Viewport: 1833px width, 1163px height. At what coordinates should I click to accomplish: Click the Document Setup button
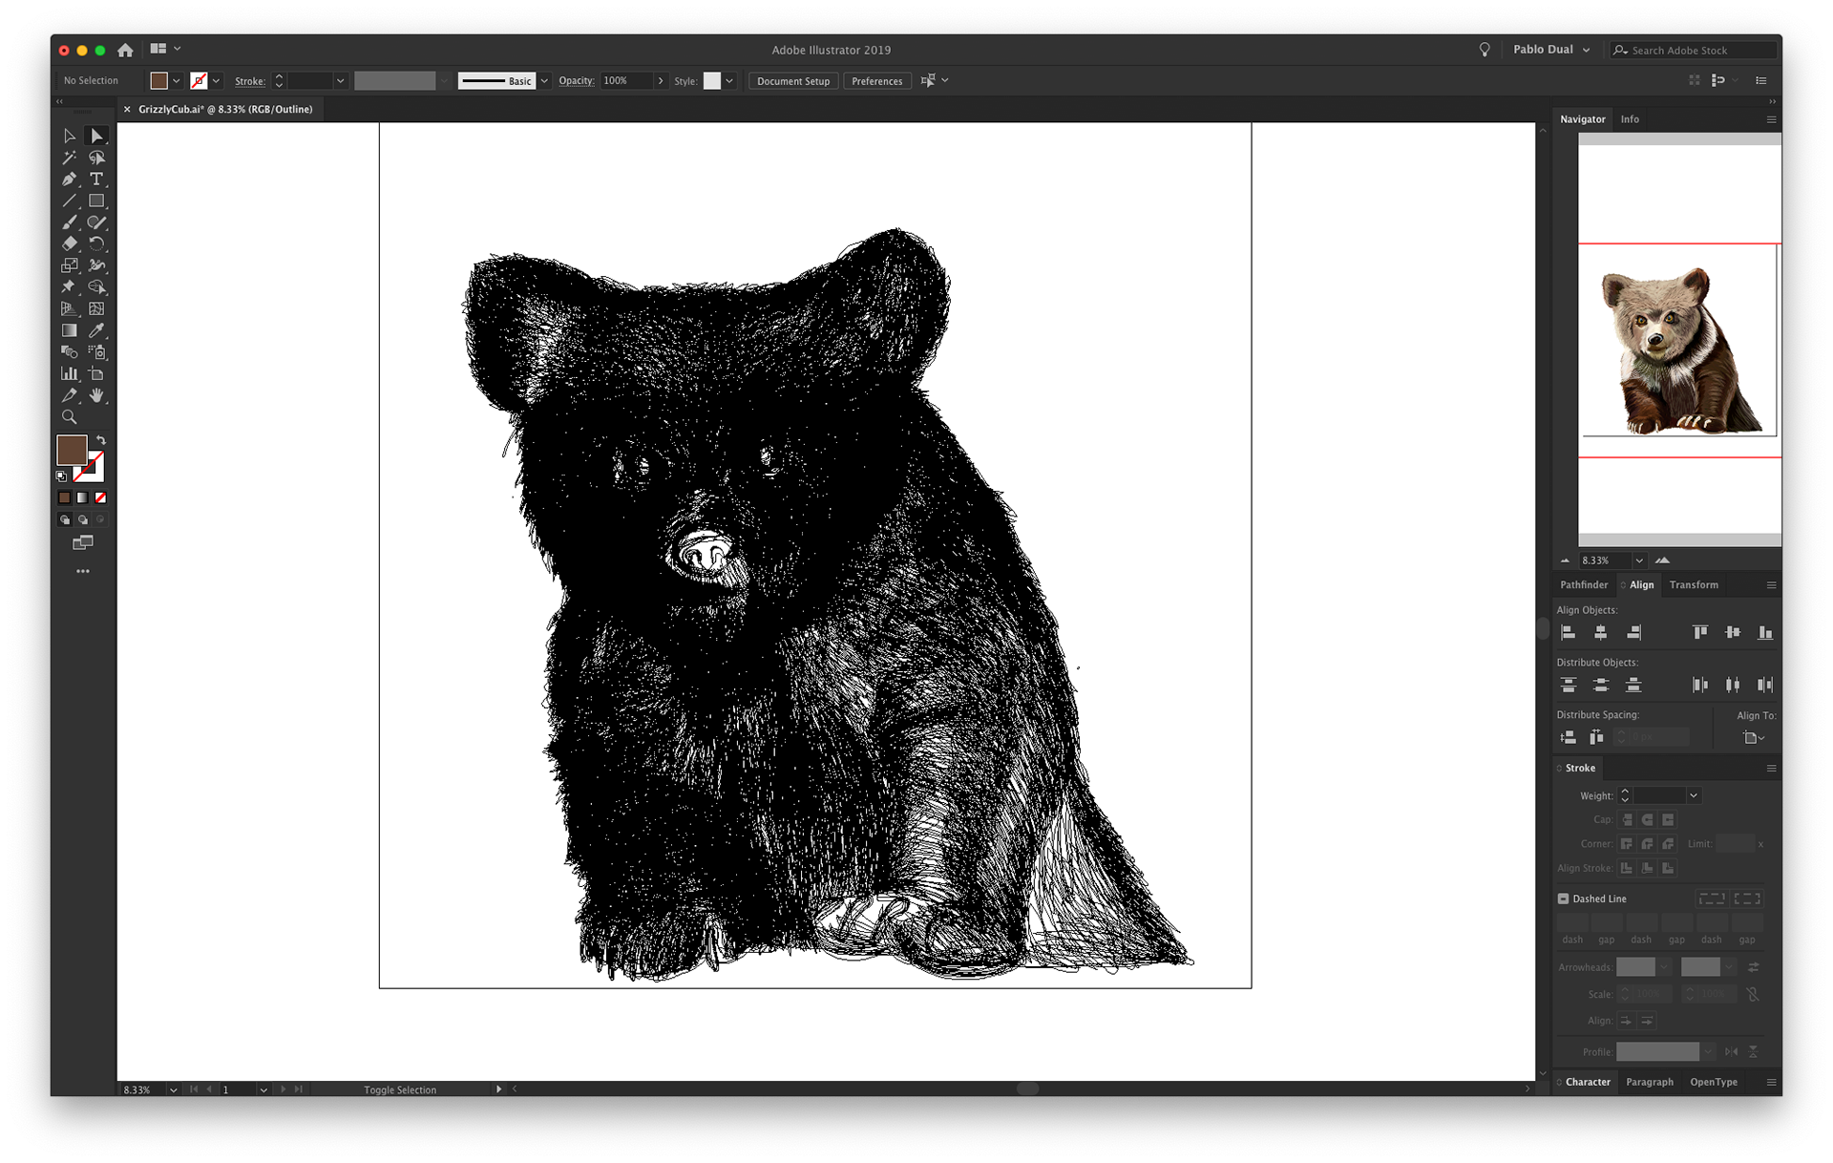(x=792, y=81)
